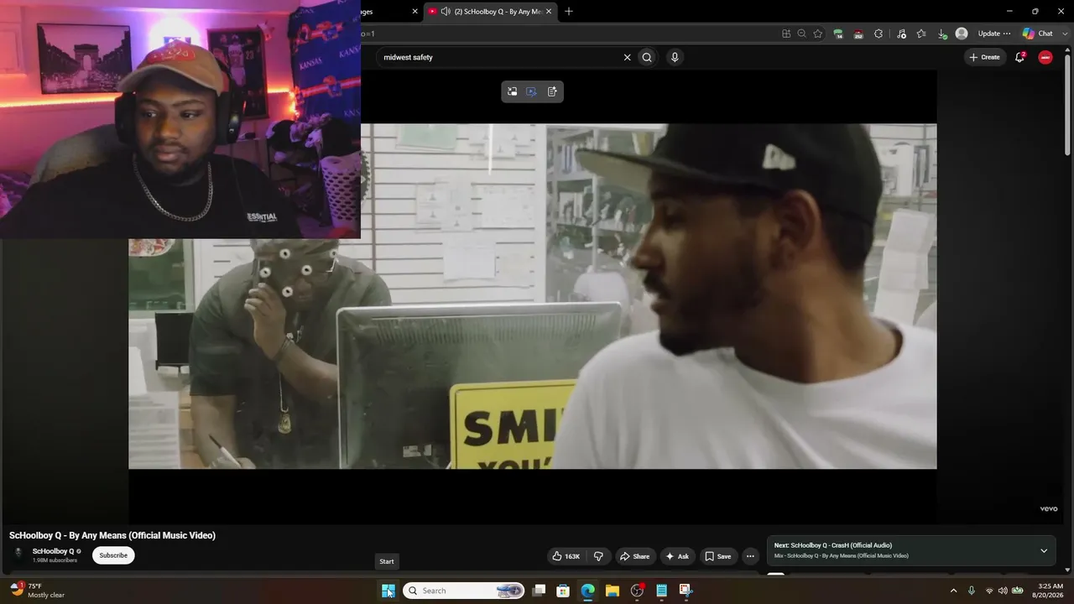
Task: Open Task View on the taskbar
Action: click(x=540, y=591)
